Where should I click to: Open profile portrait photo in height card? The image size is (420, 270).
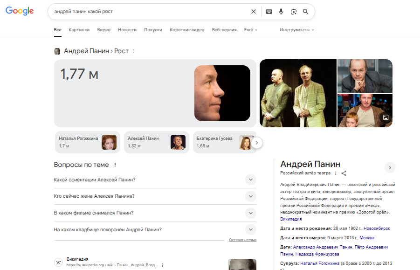[x=222, y=93]
